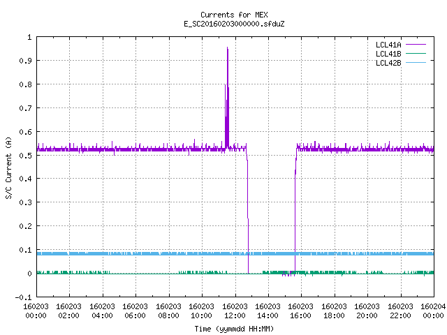Pick the purple LCL41A legend line sample

tap(416, 45)
